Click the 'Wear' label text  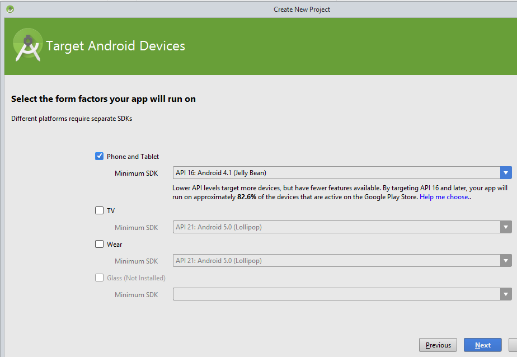click(x=114, y=245)
